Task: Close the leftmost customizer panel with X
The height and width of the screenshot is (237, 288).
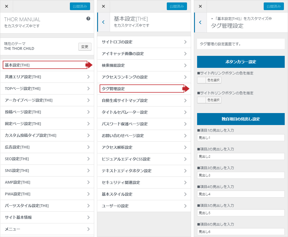Action: (7, 6)
